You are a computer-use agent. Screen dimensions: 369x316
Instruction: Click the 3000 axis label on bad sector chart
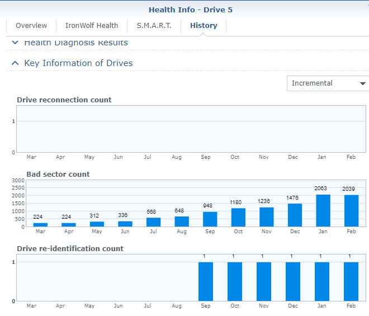18,180
